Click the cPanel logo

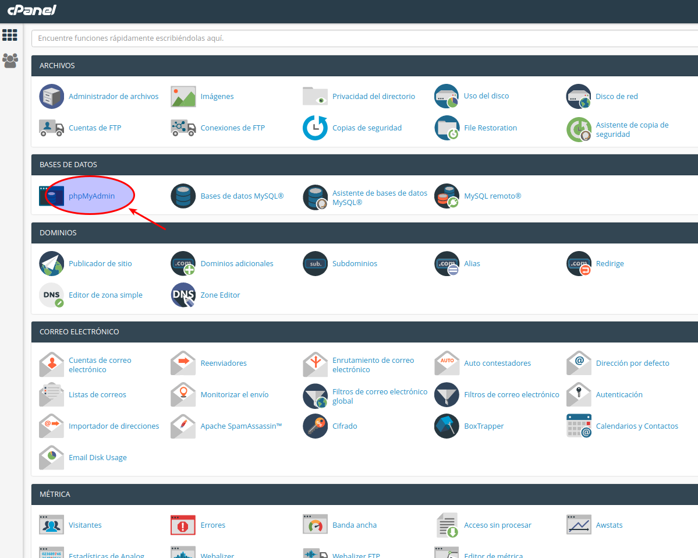(31, 10)
